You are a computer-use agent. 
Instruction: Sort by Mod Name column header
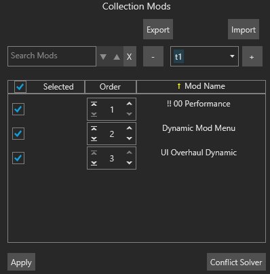[x=201, y=86]
